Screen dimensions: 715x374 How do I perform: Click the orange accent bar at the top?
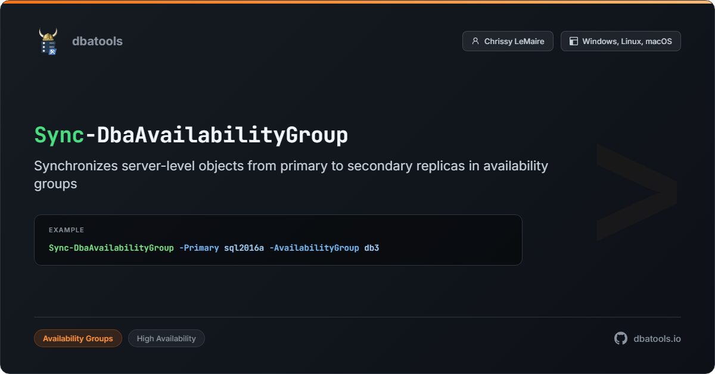click(x=357, y=2)
